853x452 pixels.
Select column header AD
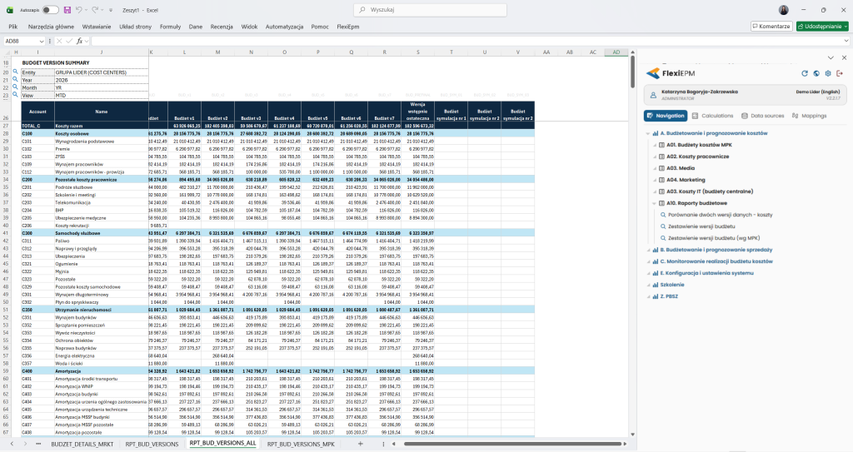616,52
